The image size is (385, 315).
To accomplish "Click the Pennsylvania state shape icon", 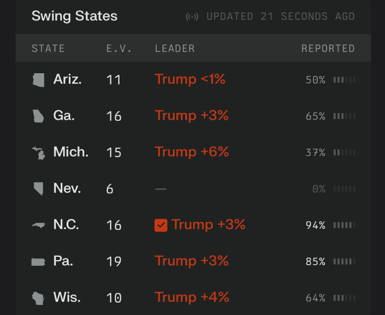I will pyautogui.click(x=38, y=261).
